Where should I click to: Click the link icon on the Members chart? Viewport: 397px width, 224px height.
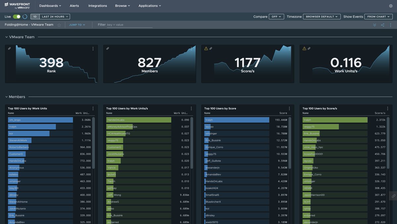click(107, 48)
